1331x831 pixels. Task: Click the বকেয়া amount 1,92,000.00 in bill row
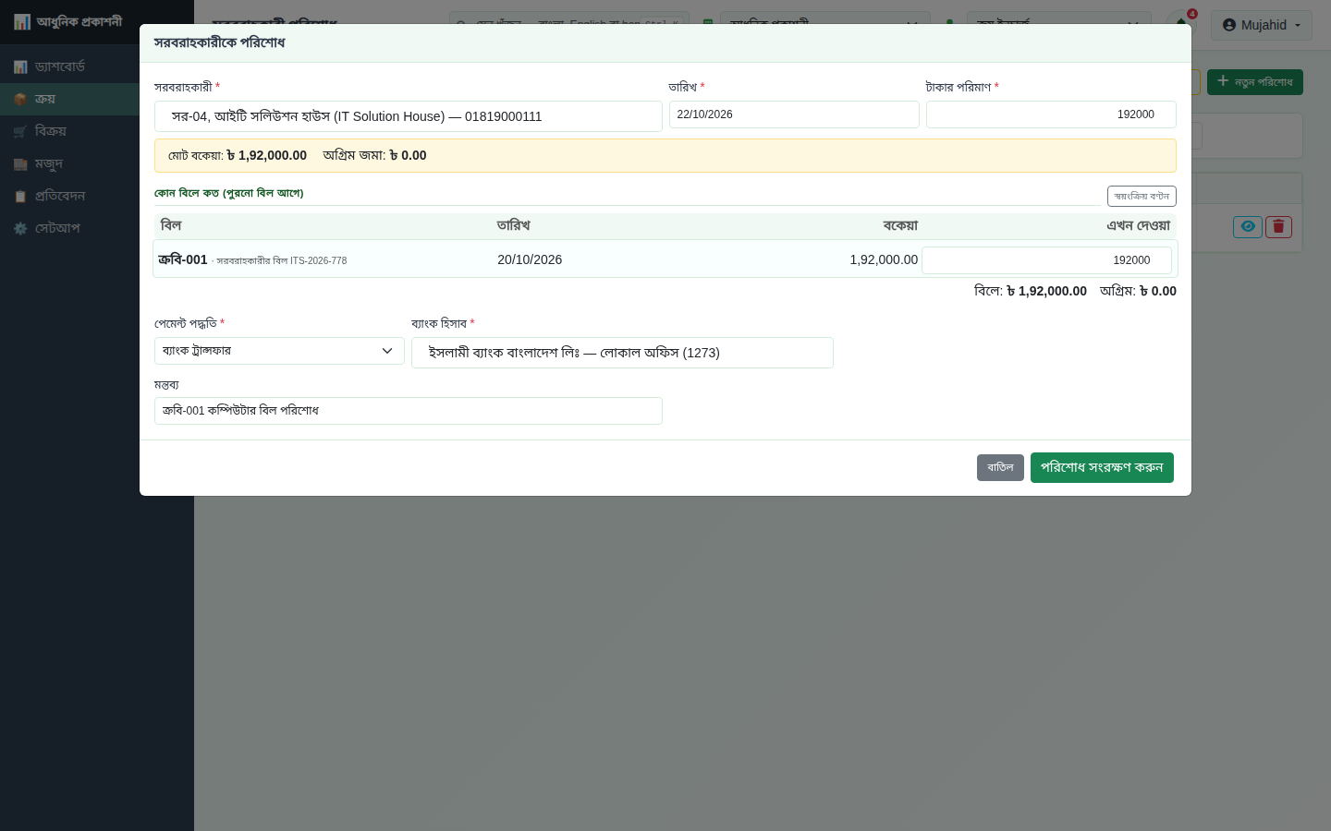884,260
